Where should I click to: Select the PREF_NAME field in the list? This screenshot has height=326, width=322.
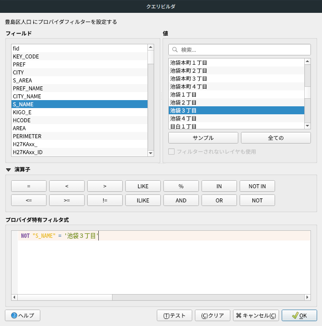coord(79,88)
